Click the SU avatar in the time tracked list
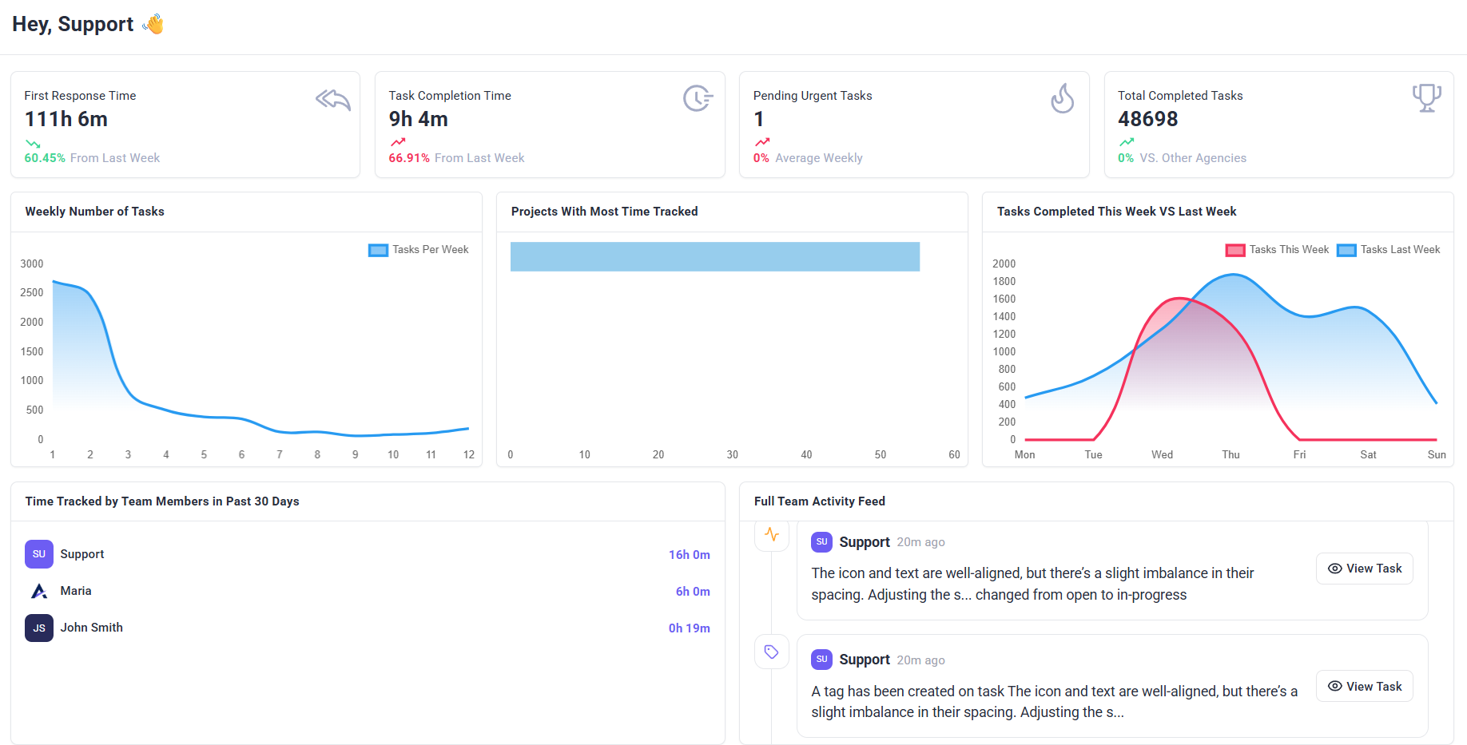The width and height of the screenshot is (1467, 745). coord(39,554)
